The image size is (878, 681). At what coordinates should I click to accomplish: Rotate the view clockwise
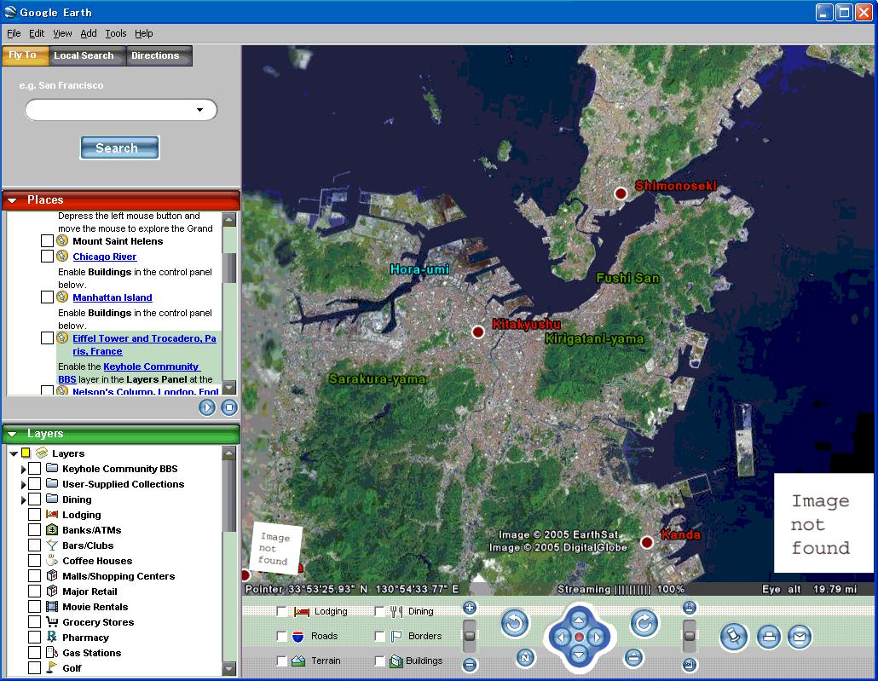[x=644, y=623]
